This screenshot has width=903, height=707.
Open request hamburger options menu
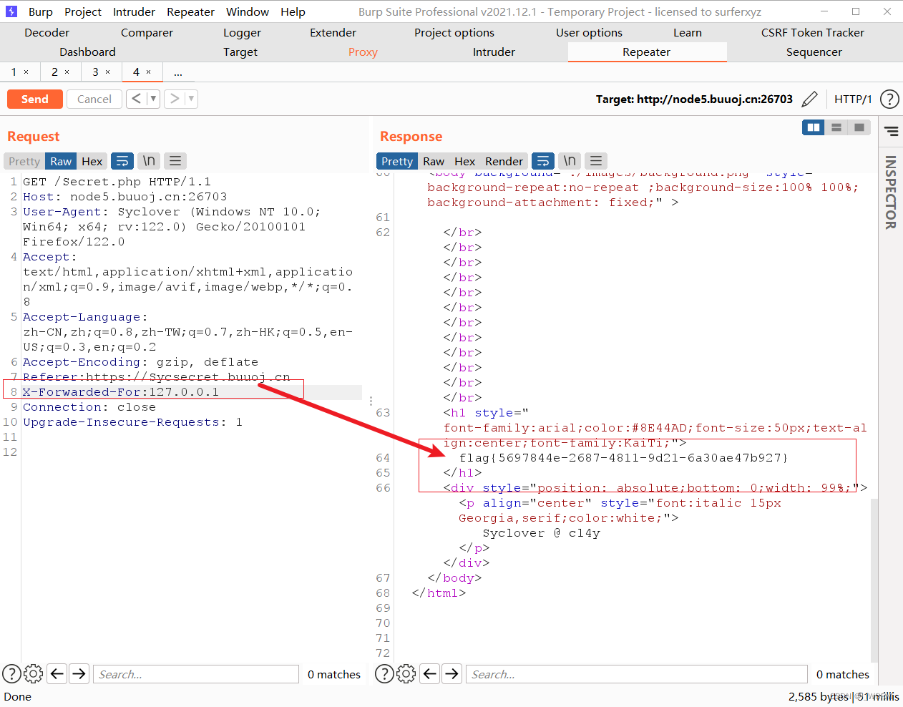tap(175, 161)
